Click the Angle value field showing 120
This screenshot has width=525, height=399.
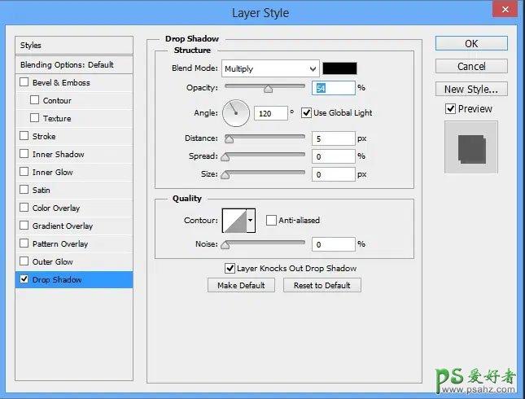point(270,113)
